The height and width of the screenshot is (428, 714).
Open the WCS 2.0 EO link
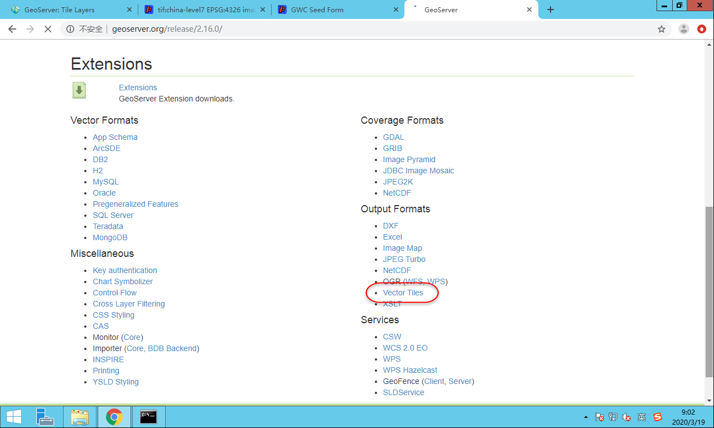[405, 348]
